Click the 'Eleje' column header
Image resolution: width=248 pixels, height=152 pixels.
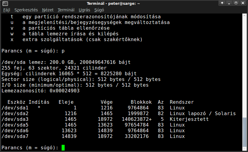point(66,102)
